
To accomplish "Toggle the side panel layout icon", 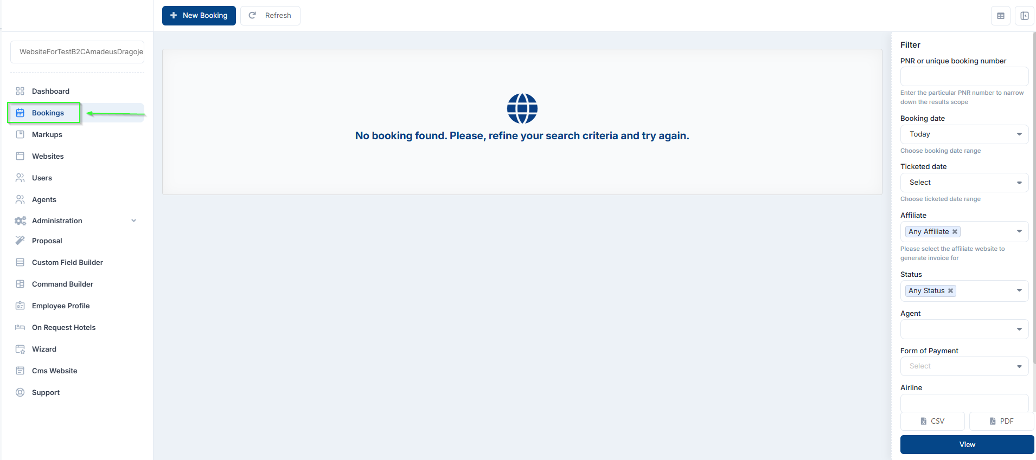I will 1025,16.
